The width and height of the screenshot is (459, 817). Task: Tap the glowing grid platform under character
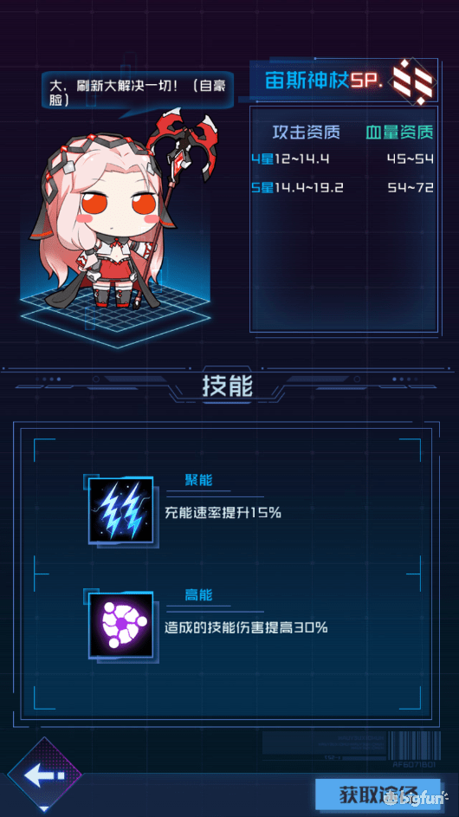(116, 315)
